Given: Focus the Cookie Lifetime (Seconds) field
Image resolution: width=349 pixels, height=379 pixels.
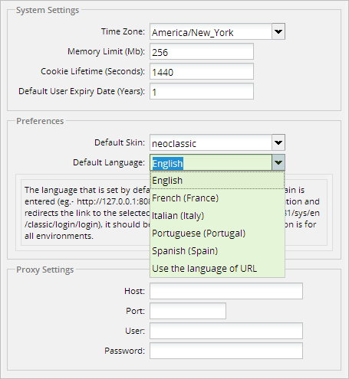Looking at the screenshot, I should click(202, 71).
